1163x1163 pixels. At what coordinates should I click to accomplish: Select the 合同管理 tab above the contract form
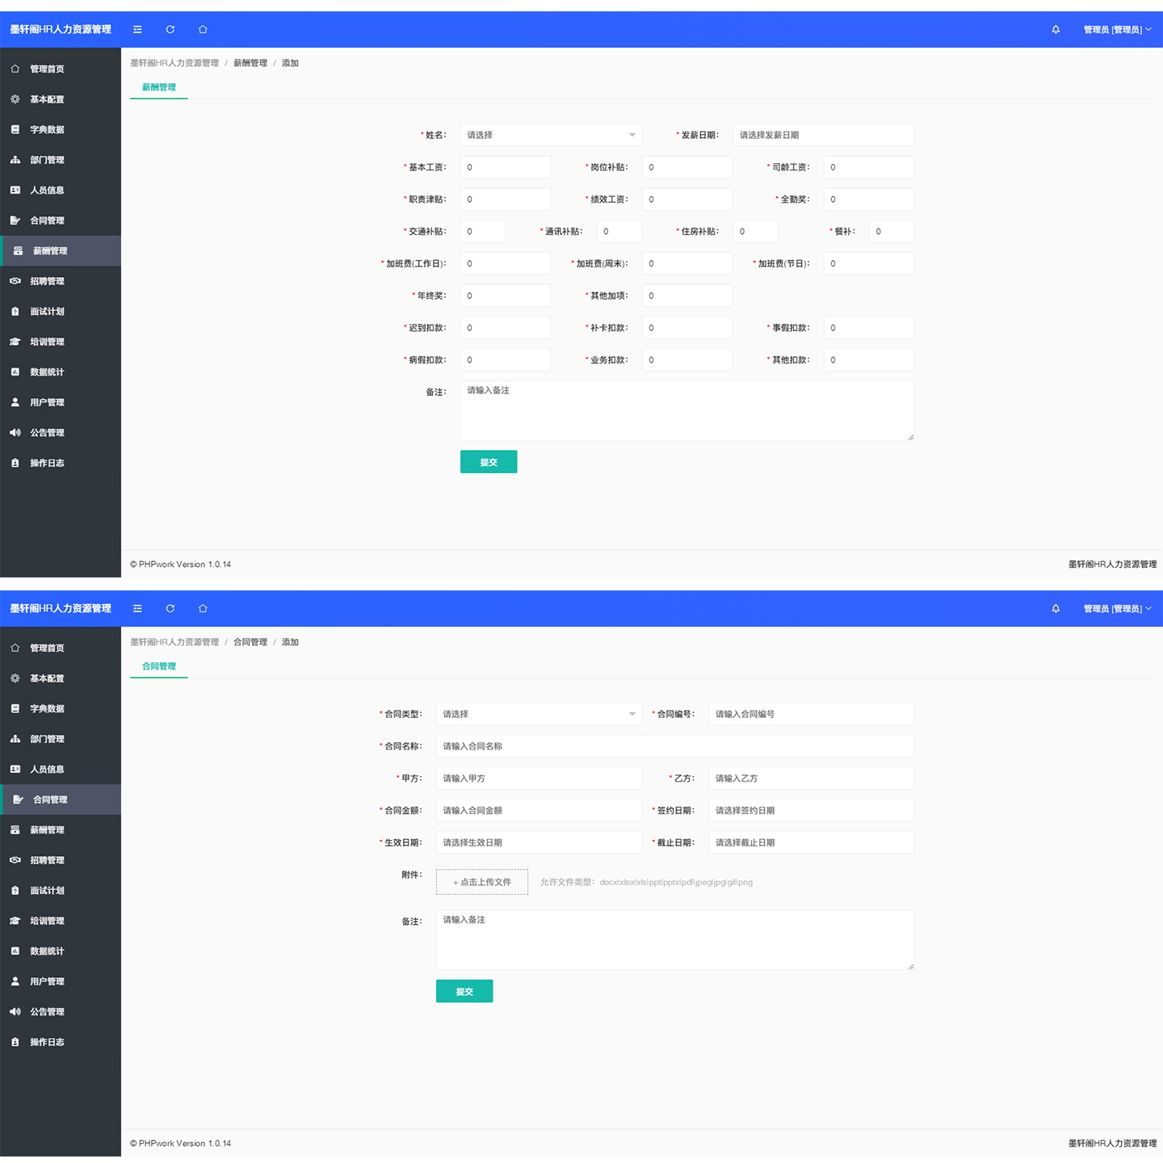tap(159, 666)
